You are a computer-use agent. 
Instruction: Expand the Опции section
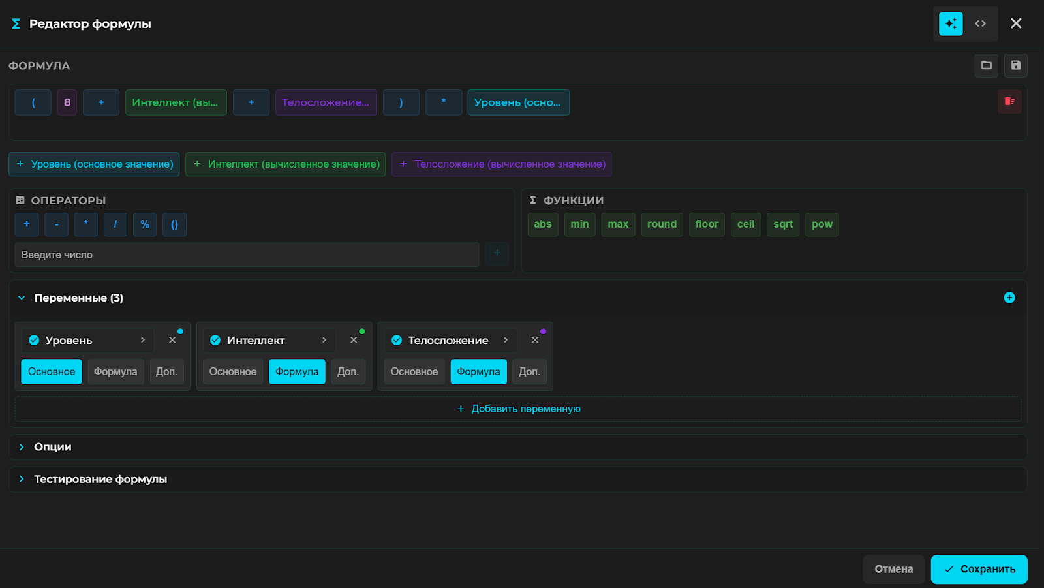[x=52, y=447]
